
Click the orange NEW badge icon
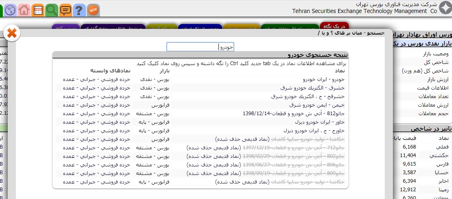tap(93, 10)
